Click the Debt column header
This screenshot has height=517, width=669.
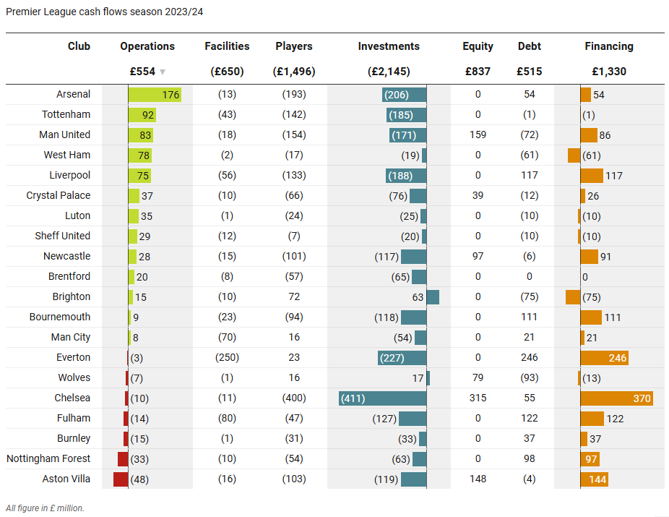pos(530,46)
